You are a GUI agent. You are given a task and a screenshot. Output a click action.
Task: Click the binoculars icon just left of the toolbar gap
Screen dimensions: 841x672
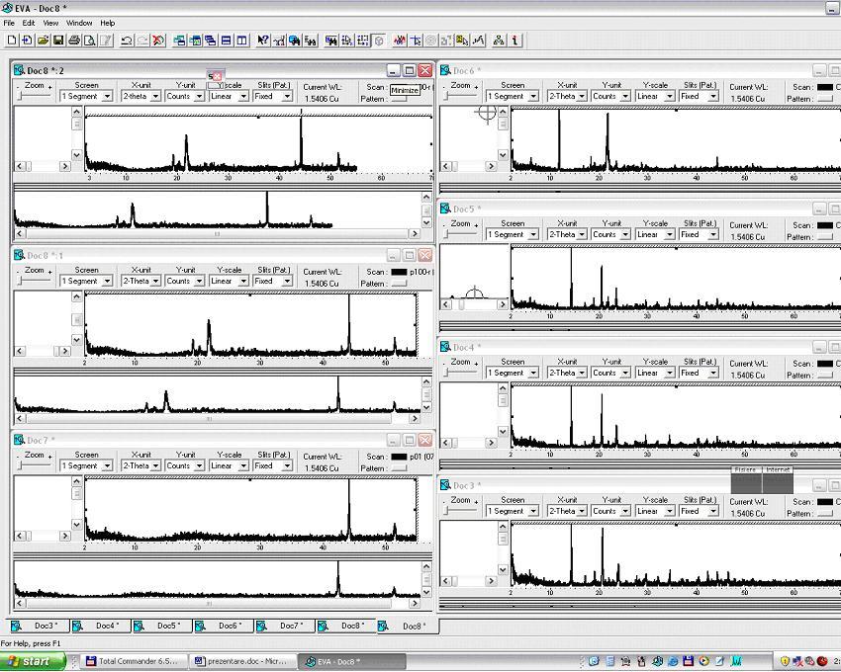(x=310, y=41)
